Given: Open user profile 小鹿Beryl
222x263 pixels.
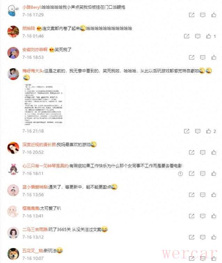Looking at the screenshot, I should pyautogui.click(x=31, y=7).
